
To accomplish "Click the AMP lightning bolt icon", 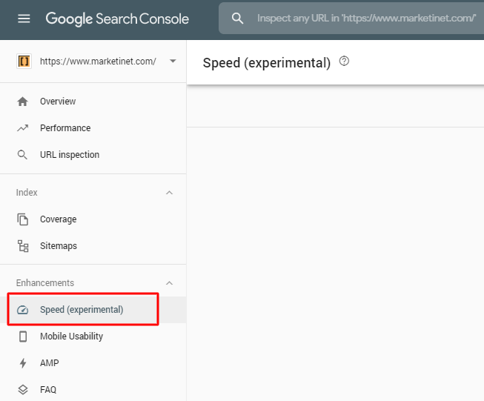I will click(x=23, y=363).
